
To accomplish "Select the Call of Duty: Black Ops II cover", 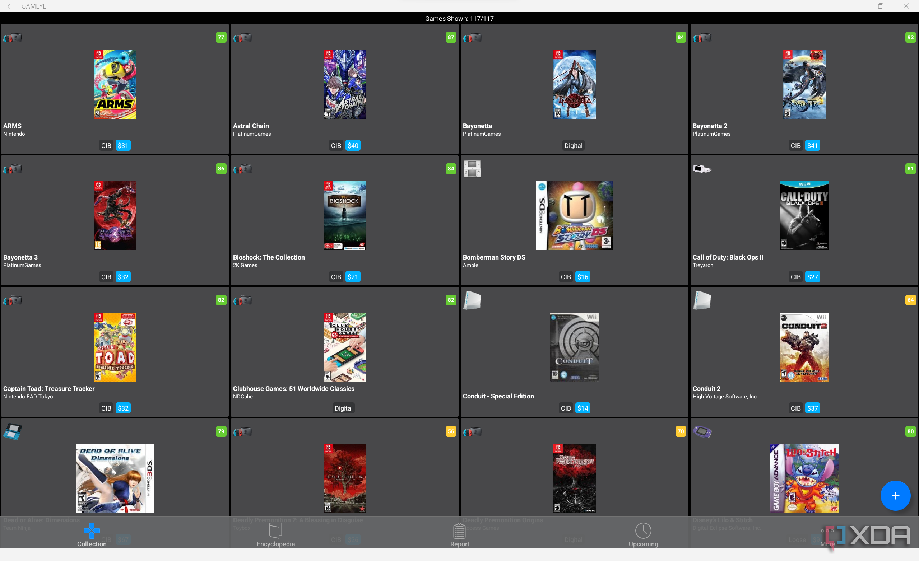I will (804, 215).
